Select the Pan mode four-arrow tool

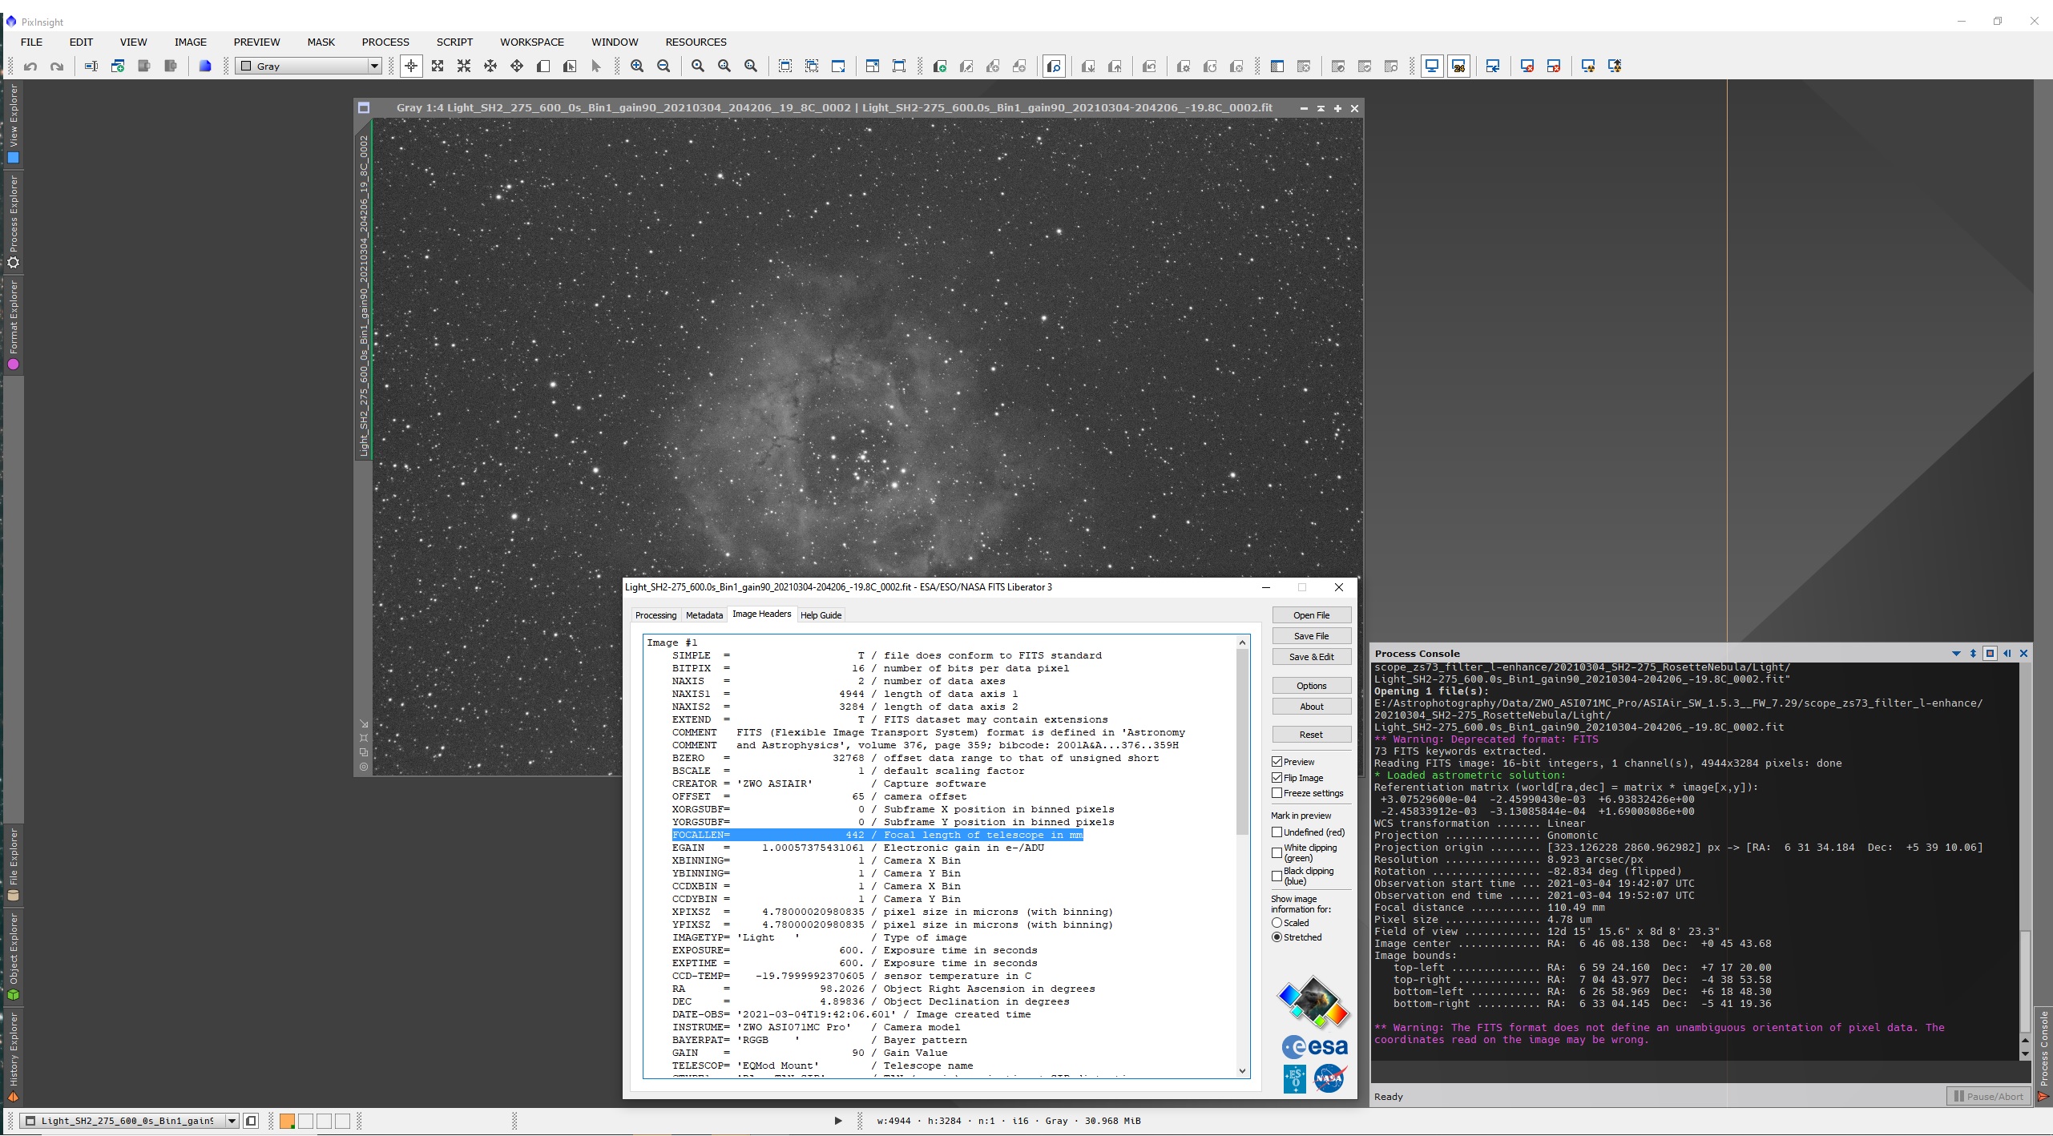517,66
